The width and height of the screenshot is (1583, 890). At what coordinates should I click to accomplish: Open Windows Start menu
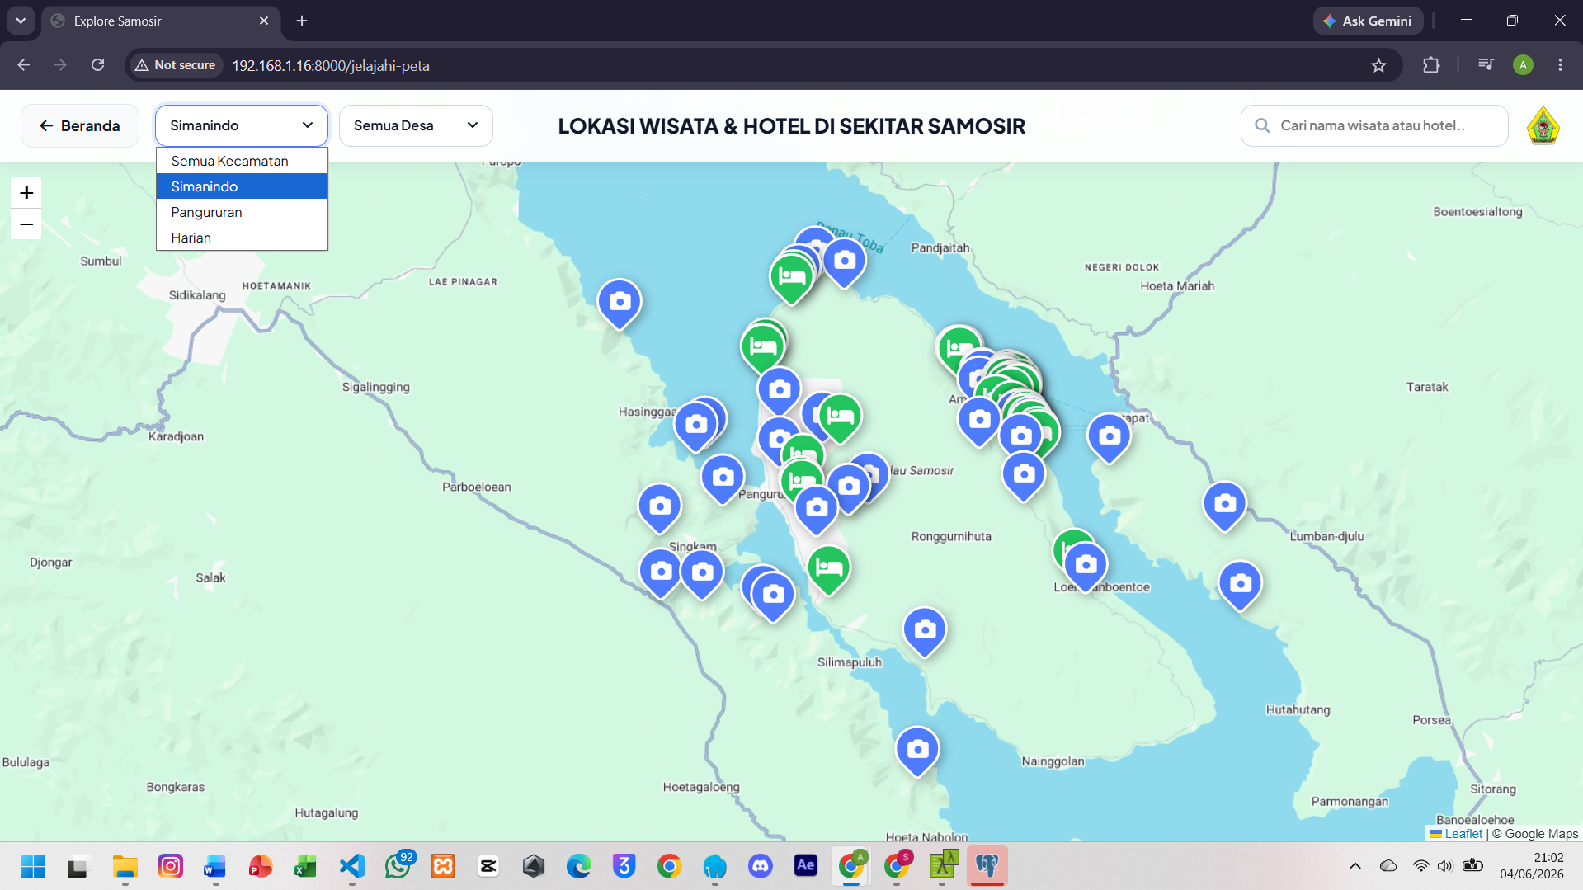[x=33, y=866]
